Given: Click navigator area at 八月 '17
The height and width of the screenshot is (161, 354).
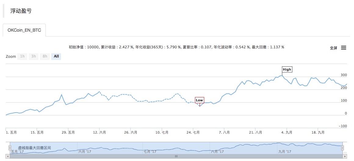Looking at the screenshot, I should tap(217, 152).
